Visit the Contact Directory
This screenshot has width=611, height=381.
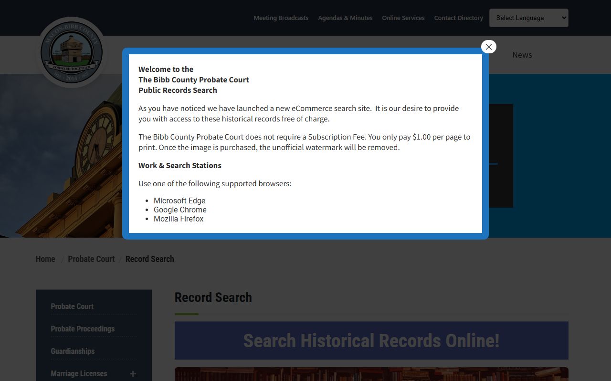(459, 18)
